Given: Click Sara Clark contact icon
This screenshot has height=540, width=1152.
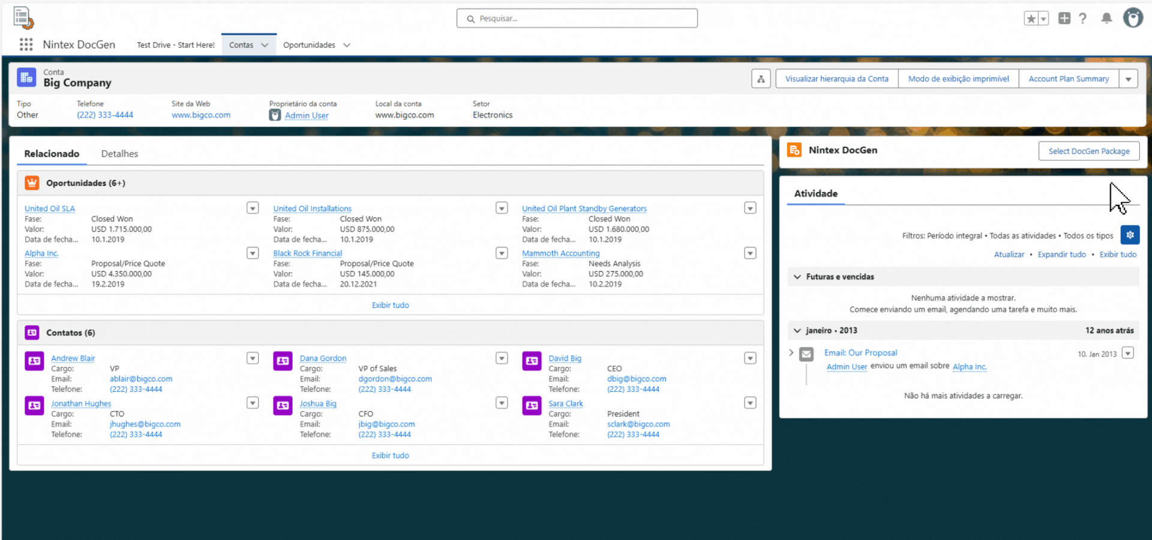Looking at the screenshot, I should pos(532,406).
